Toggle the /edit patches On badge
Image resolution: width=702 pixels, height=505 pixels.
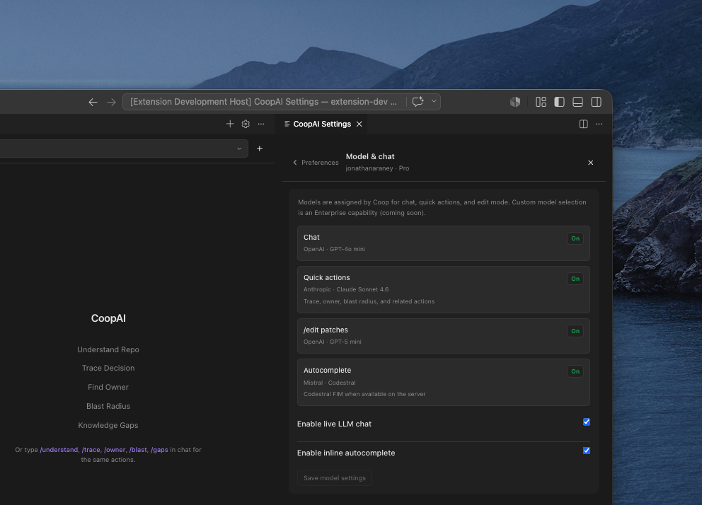pyautogui.click(x=575, y=331)
